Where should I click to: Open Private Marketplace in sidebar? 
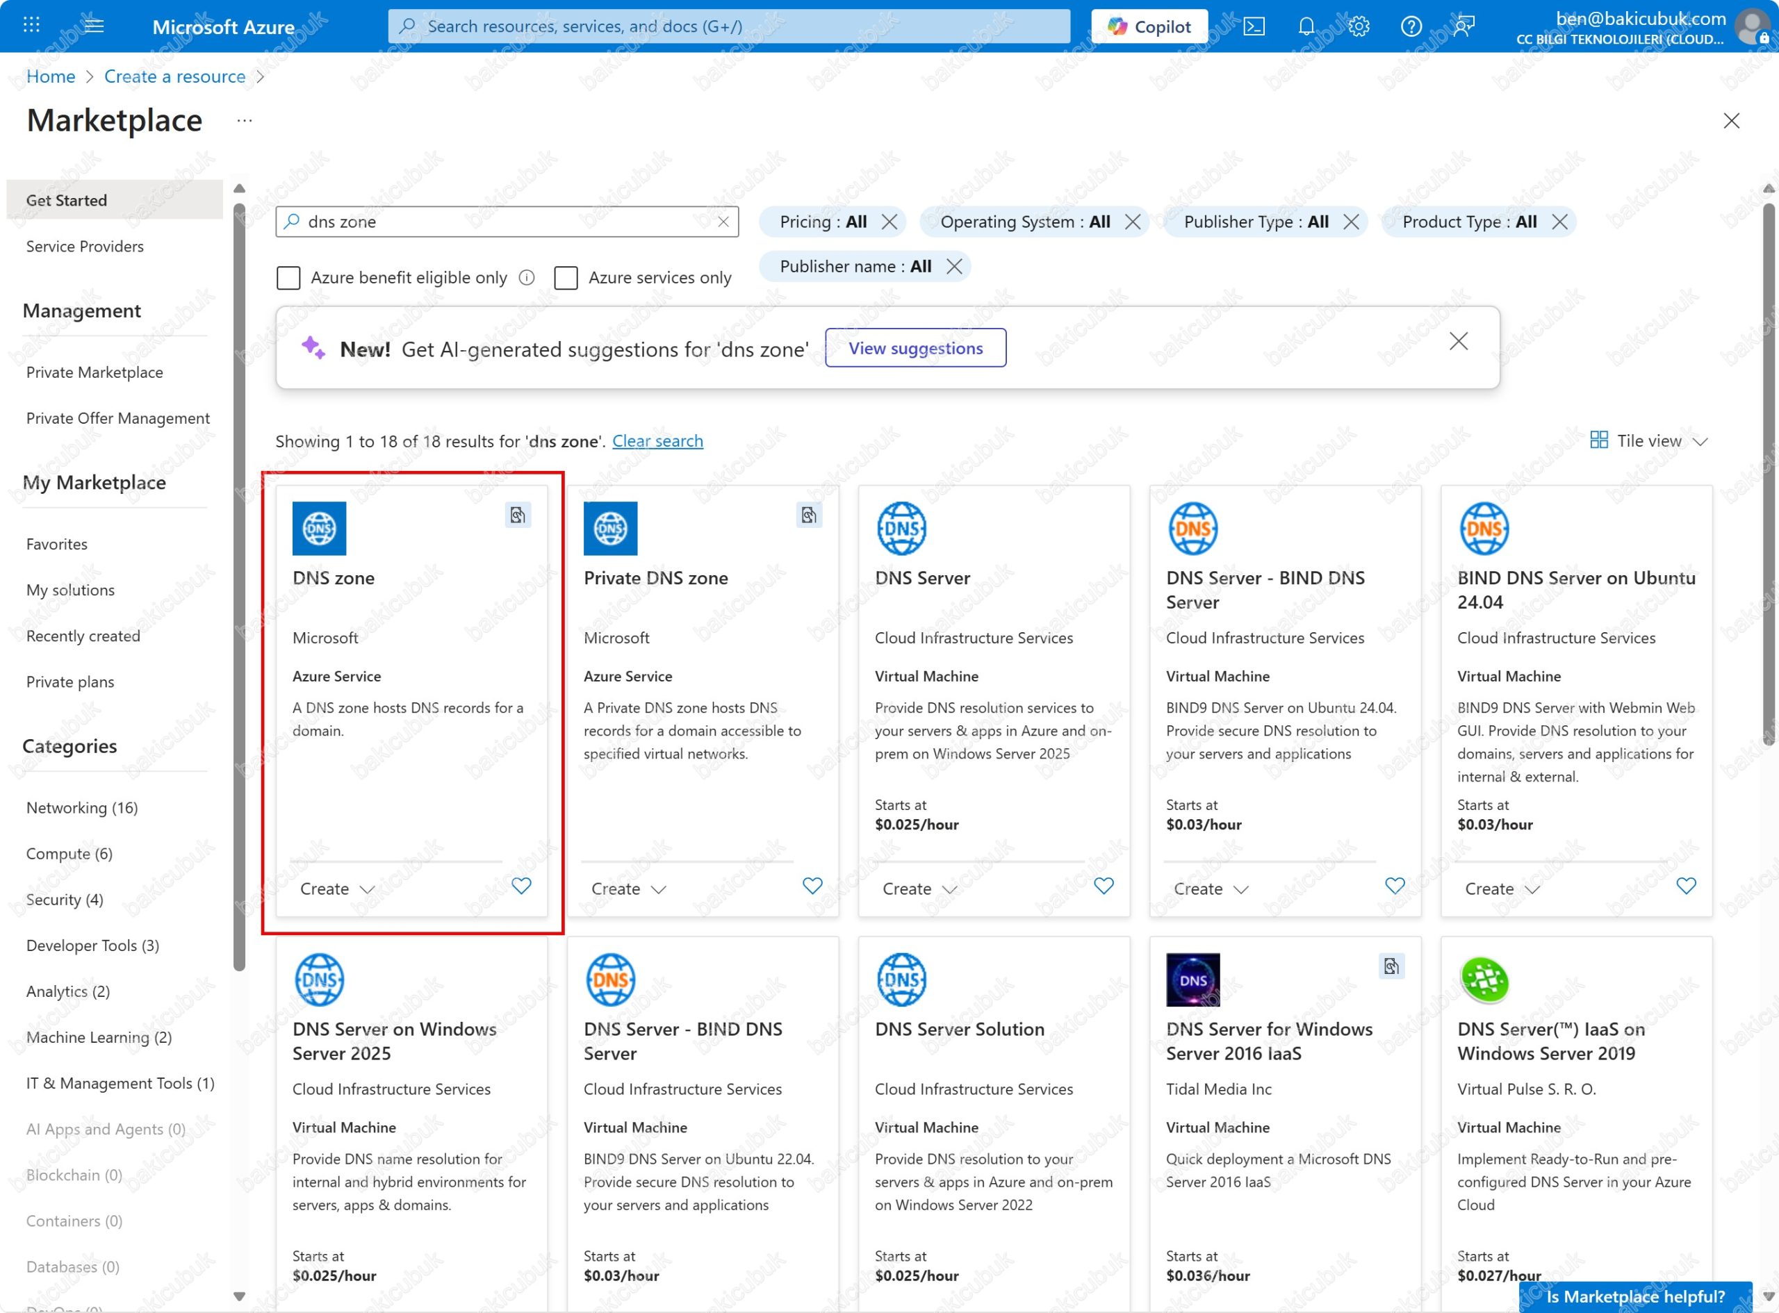[x=95, y=372]
